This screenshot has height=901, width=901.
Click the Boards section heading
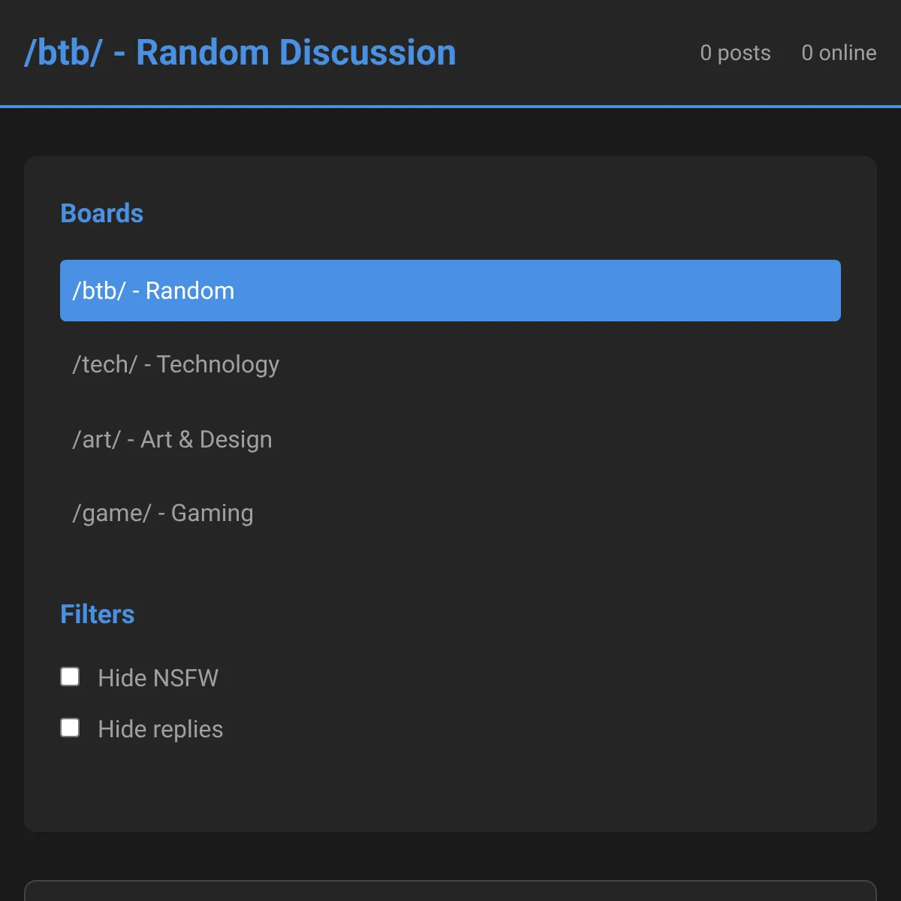click(101, 213)
